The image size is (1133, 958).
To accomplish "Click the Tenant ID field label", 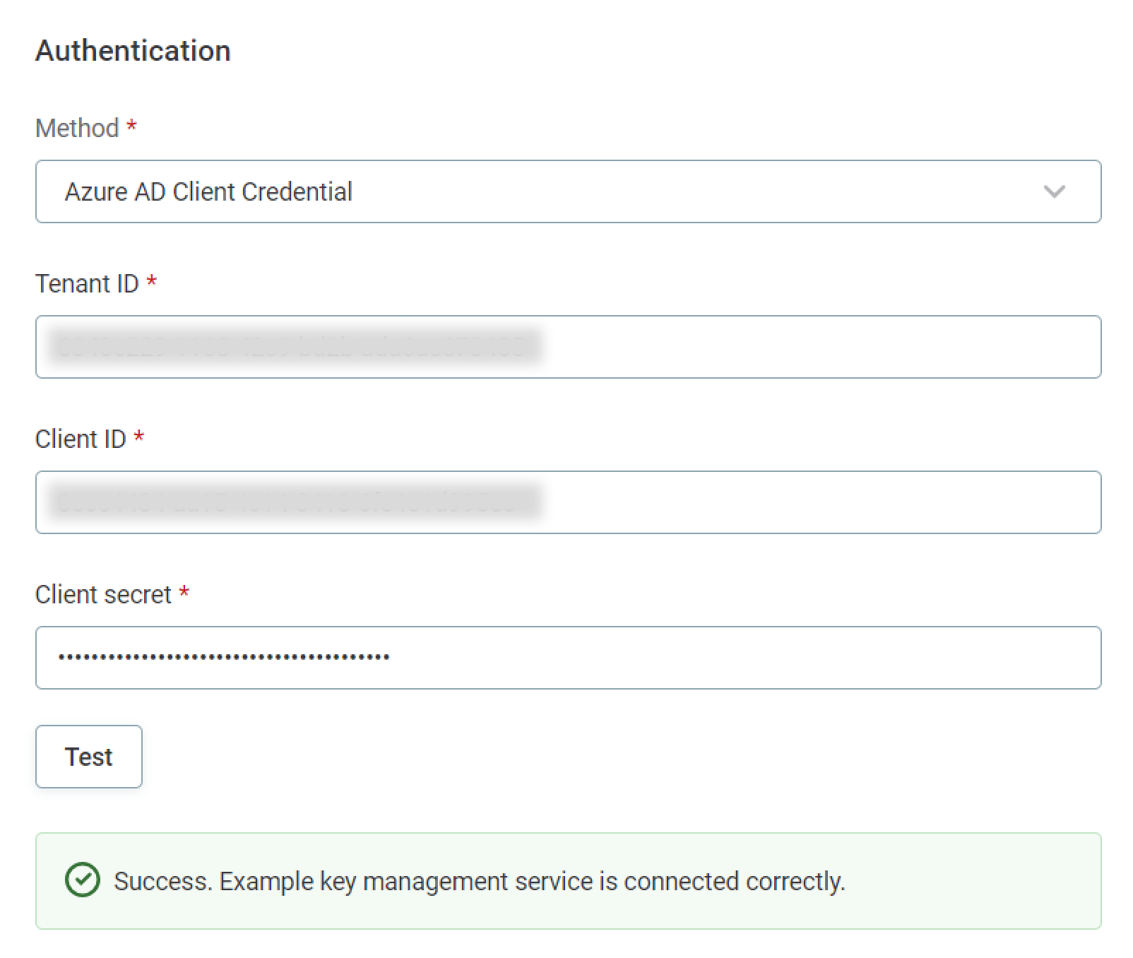I will click(87, 284).
